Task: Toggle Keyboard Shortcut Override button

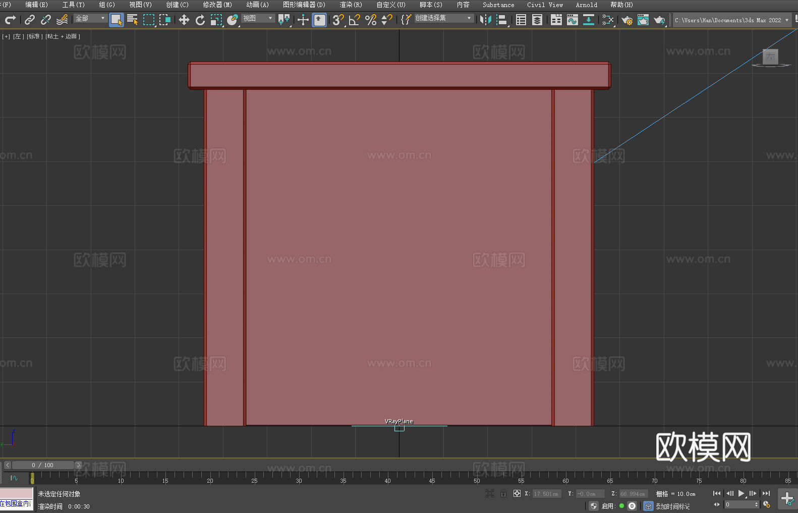Action: pyautogui.click(x=319, y=20)
